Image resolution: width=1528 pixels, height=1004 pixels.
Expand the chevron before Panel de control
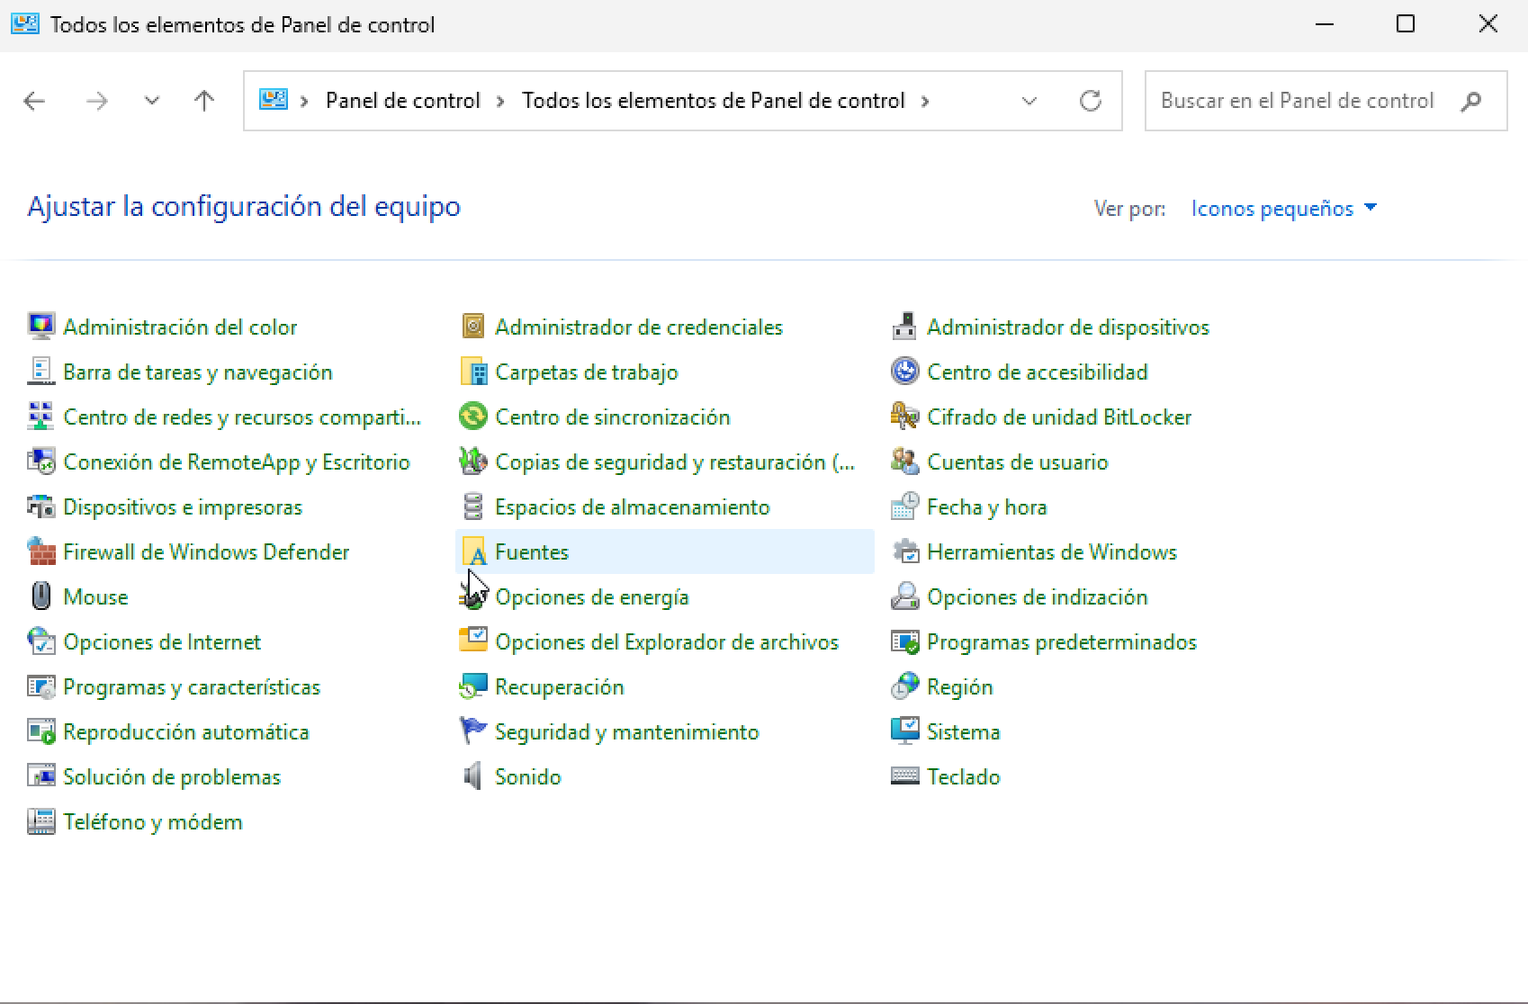(x=305, y=101)
